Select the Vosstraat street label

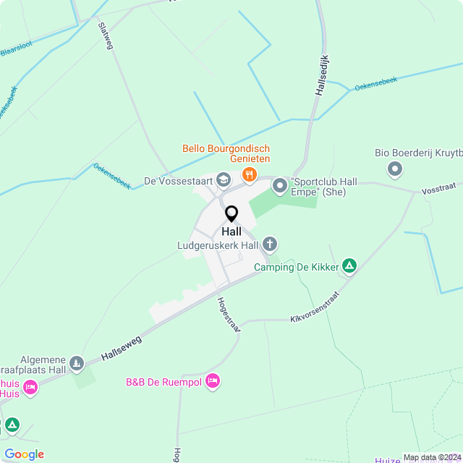click(439, 189)
